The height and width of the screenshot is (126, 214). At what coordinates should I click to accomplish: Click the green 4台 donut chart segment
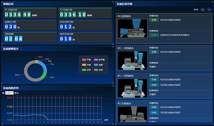[44, 76]
